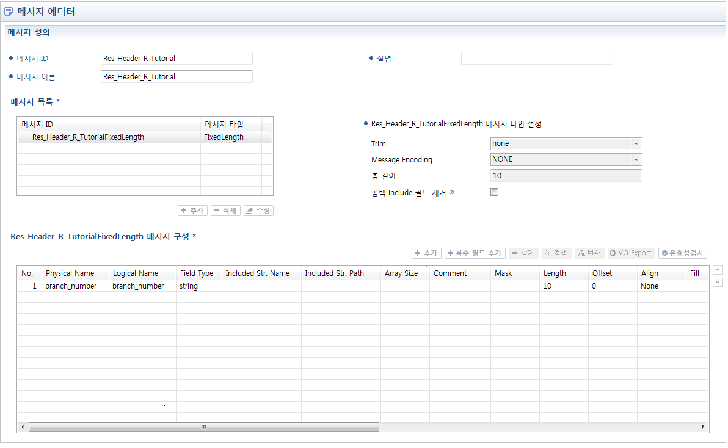This screenshot has width=728, height=448.
Task: Select the Physical Name column header
Action: tap(69, 273)
